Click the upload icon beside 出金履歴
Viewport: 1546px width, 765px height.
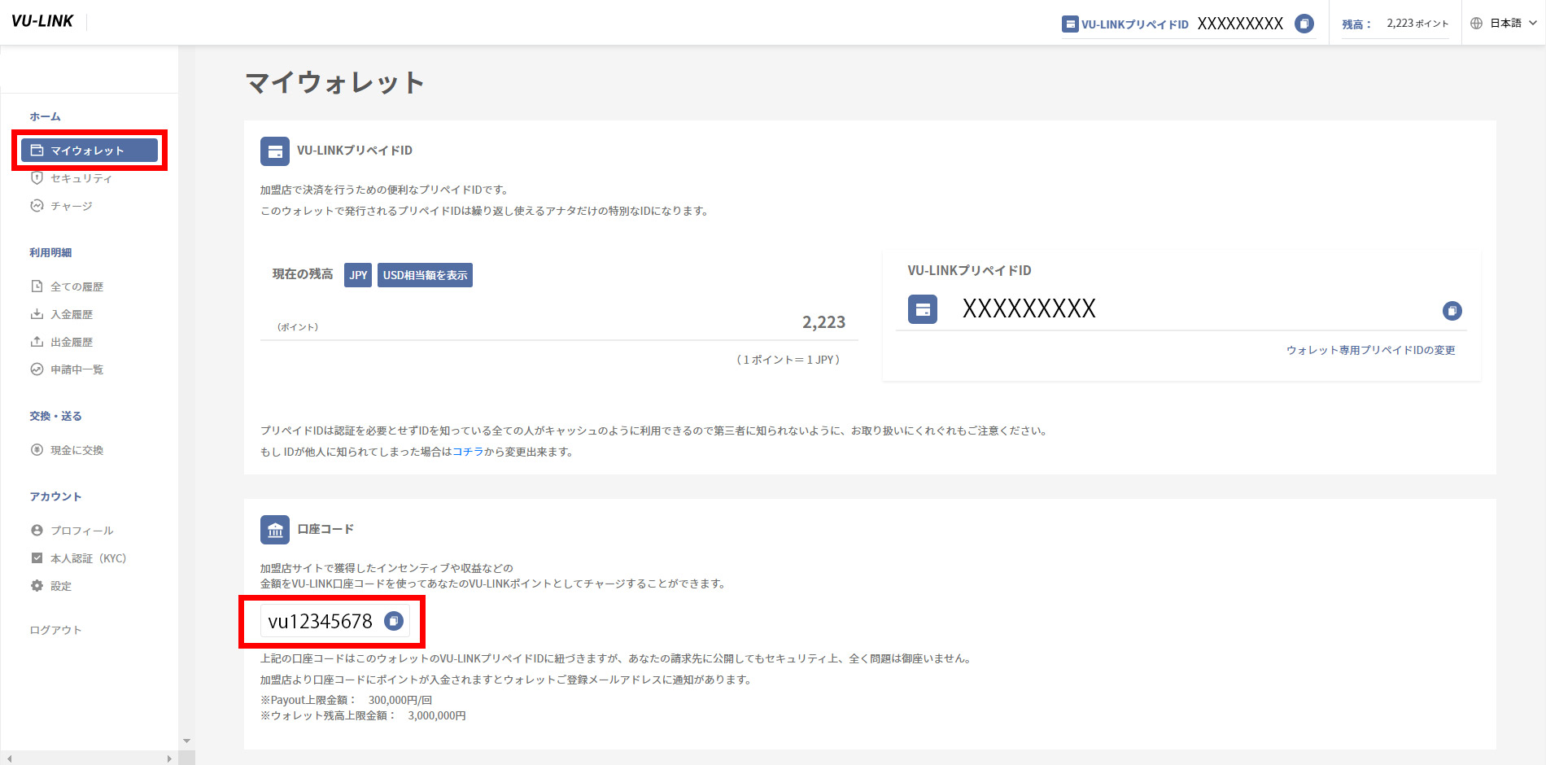37,341
